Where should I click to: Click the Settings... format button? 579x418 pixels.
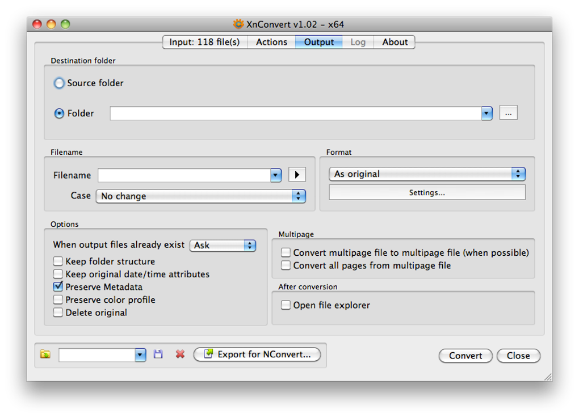pos(427,193)
